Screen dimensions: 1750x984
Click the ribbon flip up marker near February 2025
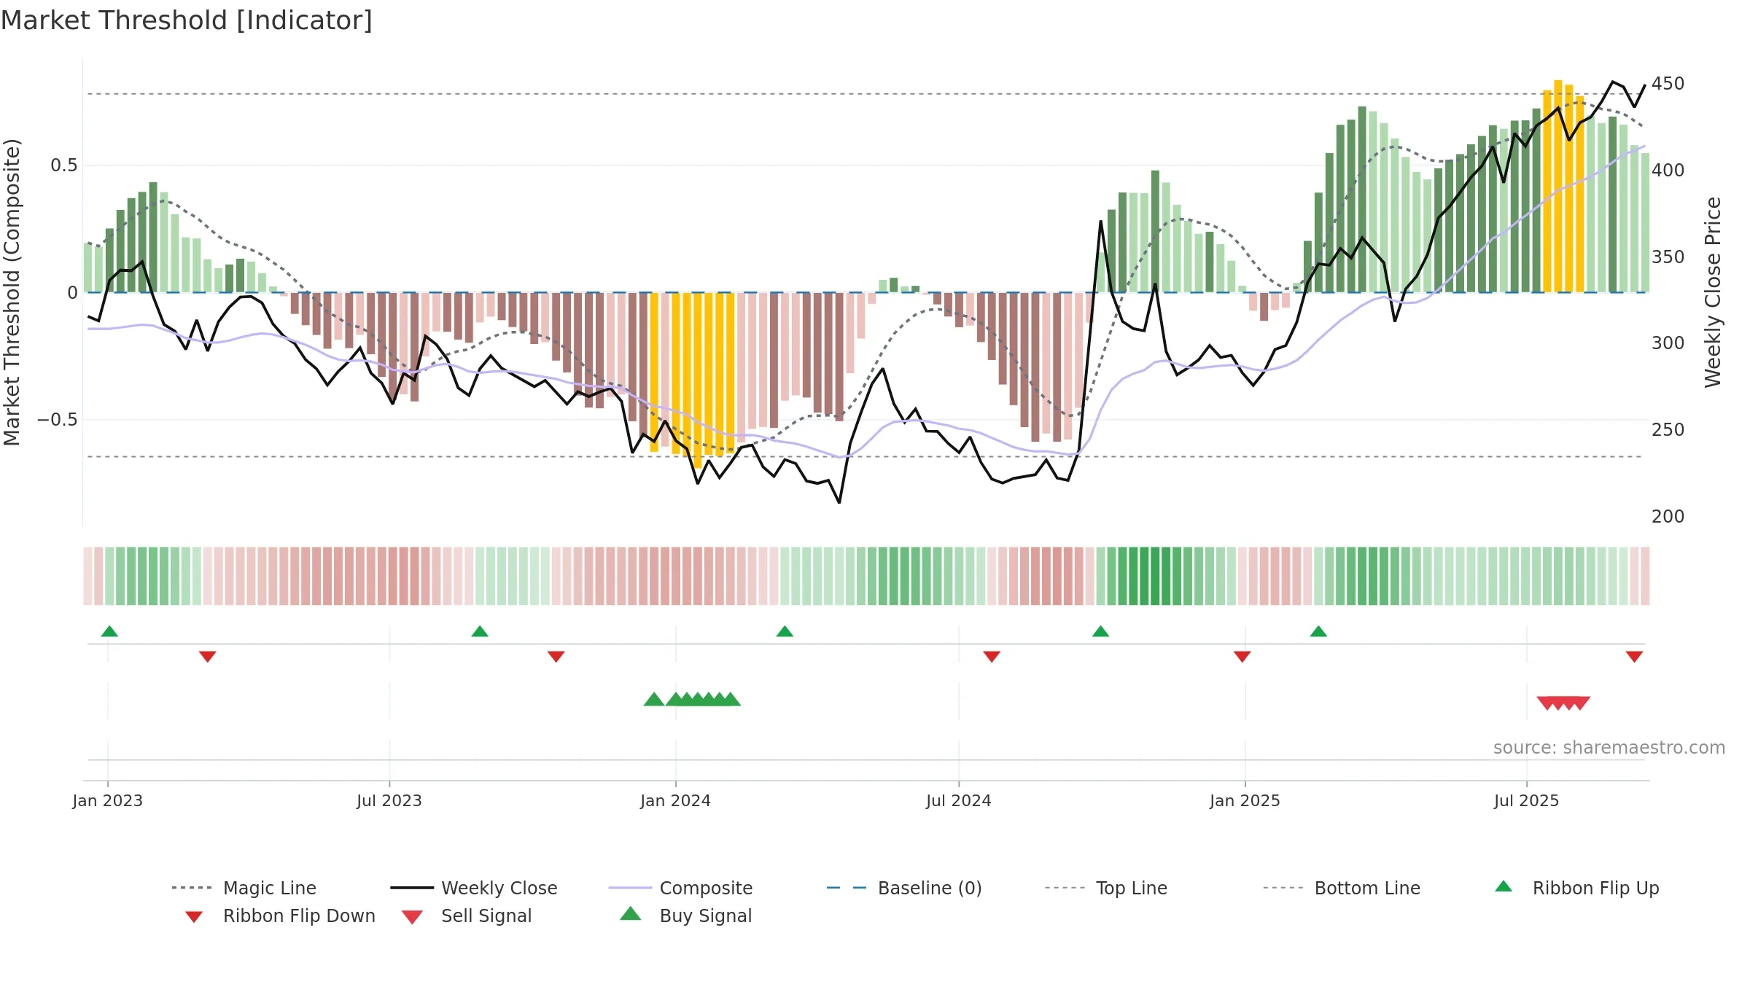click(1318, 631)
